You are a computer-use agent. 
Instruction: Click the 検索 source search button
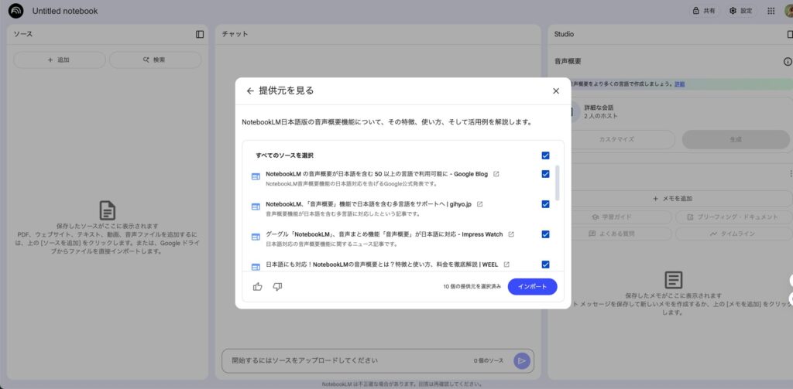pos(155,60)
